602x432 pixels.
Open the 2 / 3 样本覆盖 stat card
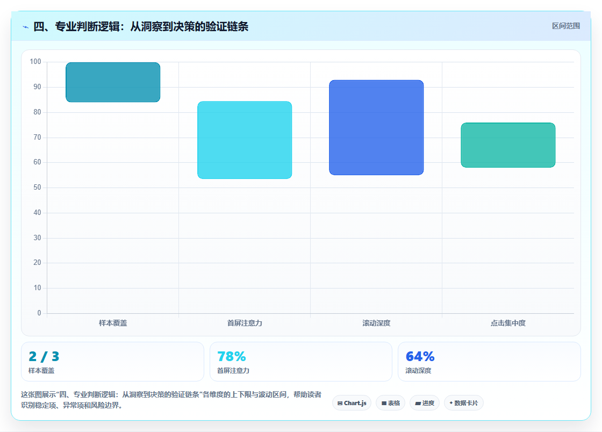[112, 362]
